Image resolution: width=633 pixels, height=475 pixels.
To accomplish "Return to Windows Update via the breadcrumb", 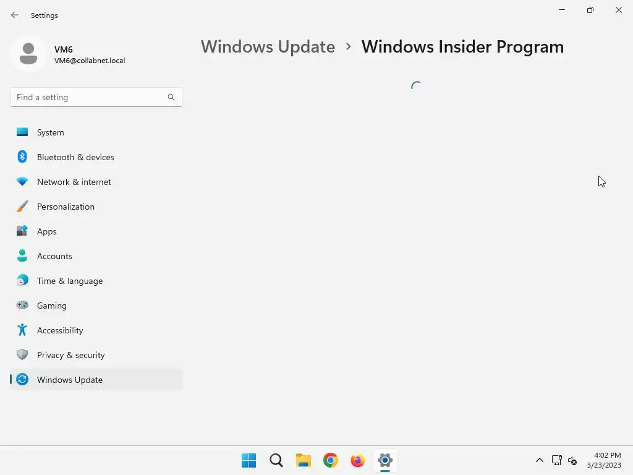I will [x=268, y=47].
